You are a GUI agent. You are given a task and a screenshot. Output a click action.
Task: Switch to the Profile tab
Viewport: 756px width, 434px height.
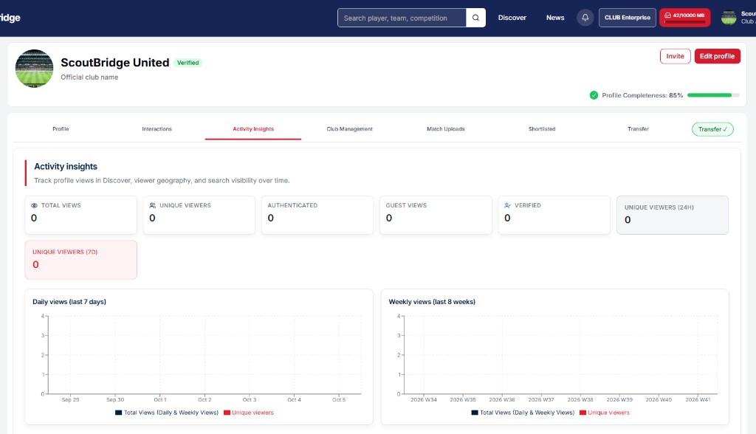[61, 128]
